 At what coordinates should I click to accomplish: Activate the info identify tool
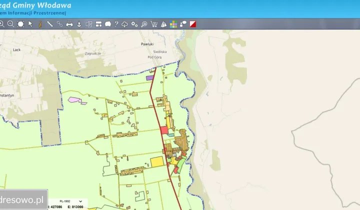tap(40, 24)
